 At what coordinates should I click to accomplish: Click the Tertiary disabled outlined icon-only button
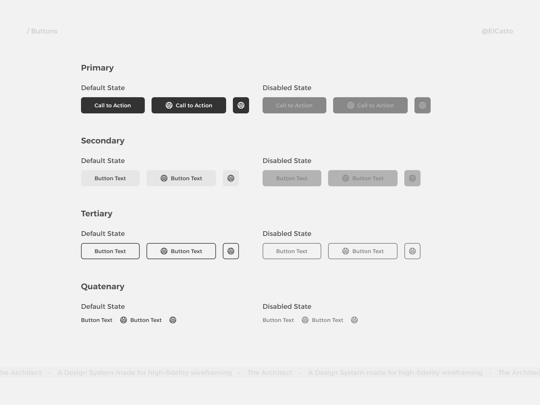tap(412, 251)
